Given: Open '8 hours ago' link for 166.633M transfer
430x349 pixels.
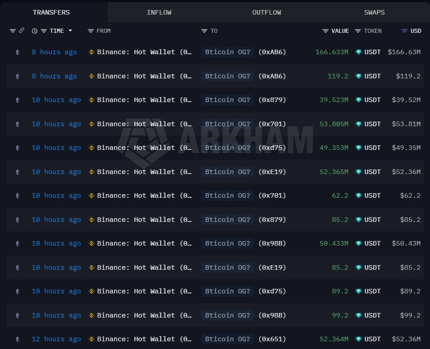Looking at the screenshot, I should tap(54, 52).
